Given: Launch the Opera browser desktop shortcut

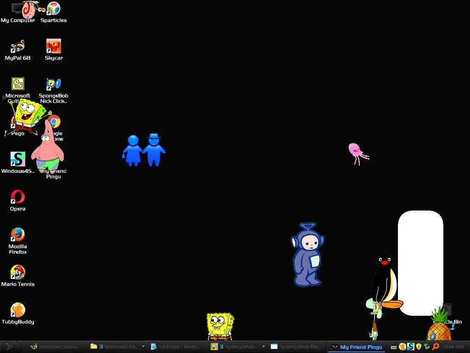Looking at the screenshot, I should 18,200.
